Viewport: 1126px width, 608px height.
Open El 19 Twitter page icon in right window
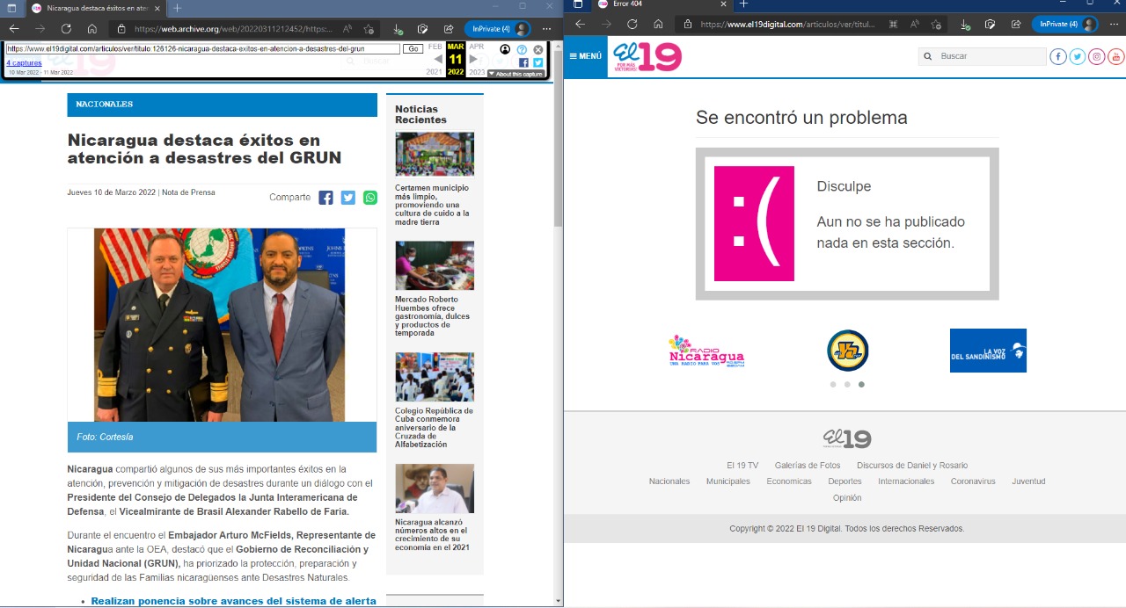coord(1078,56)
